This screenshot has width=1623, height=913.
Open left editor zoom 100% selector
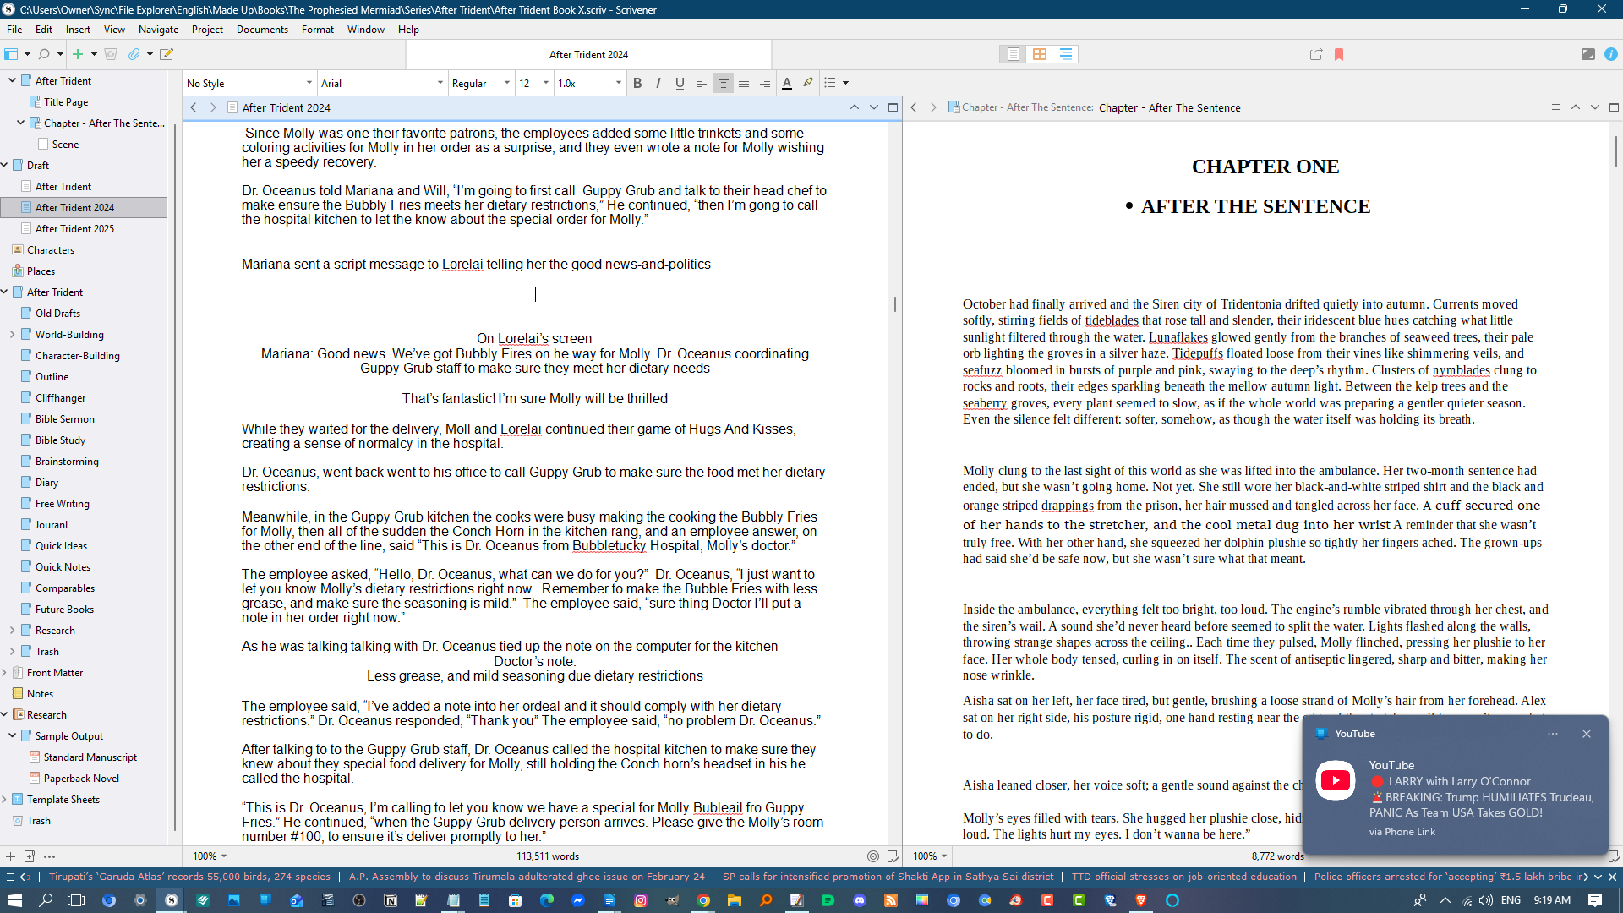(209, 856)
